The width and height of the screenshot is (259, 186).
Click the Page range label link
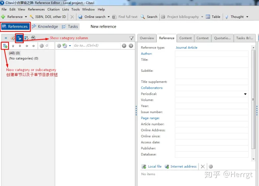[x=150, y=118]
